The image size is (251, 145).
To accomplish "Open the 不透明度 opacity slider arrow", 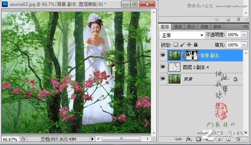I will (x=244, y=35).
